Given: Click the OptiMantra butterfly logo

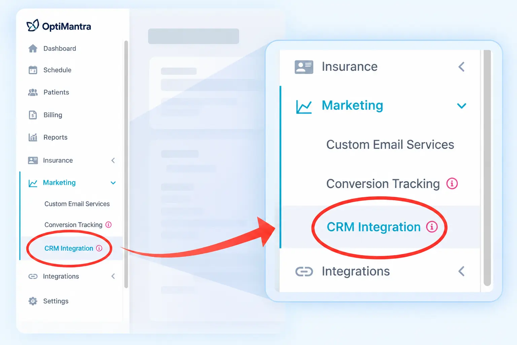Looking at the screenshot, I should [33, 26].
